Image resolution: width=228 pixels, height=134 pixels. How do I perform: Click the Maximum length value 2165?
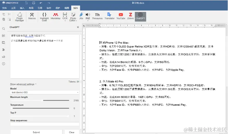[76, 100]
